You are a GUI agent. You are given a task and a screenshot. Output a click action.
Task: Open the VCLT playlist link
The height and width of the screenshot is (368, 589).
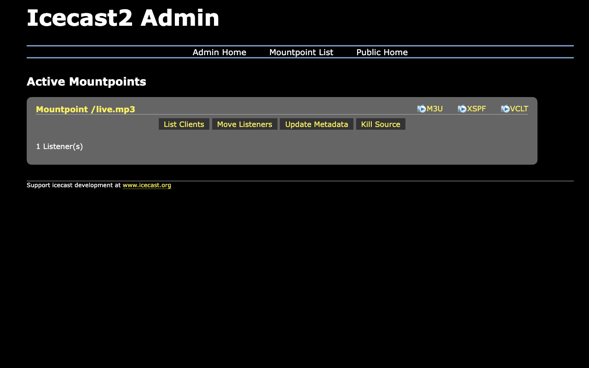519,109
